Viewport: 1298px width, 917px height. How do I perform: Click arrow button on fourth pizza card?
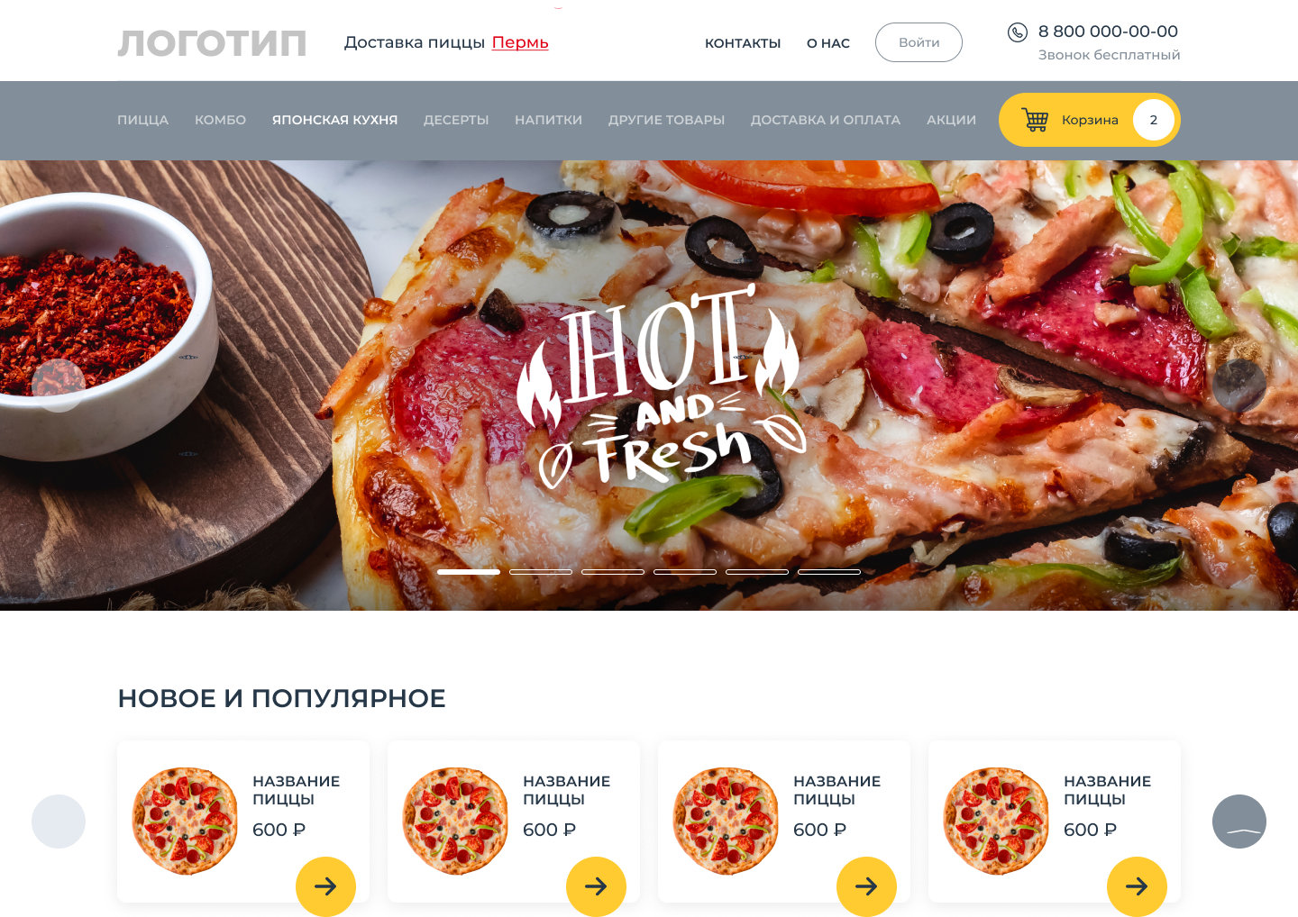point(1137,886)
